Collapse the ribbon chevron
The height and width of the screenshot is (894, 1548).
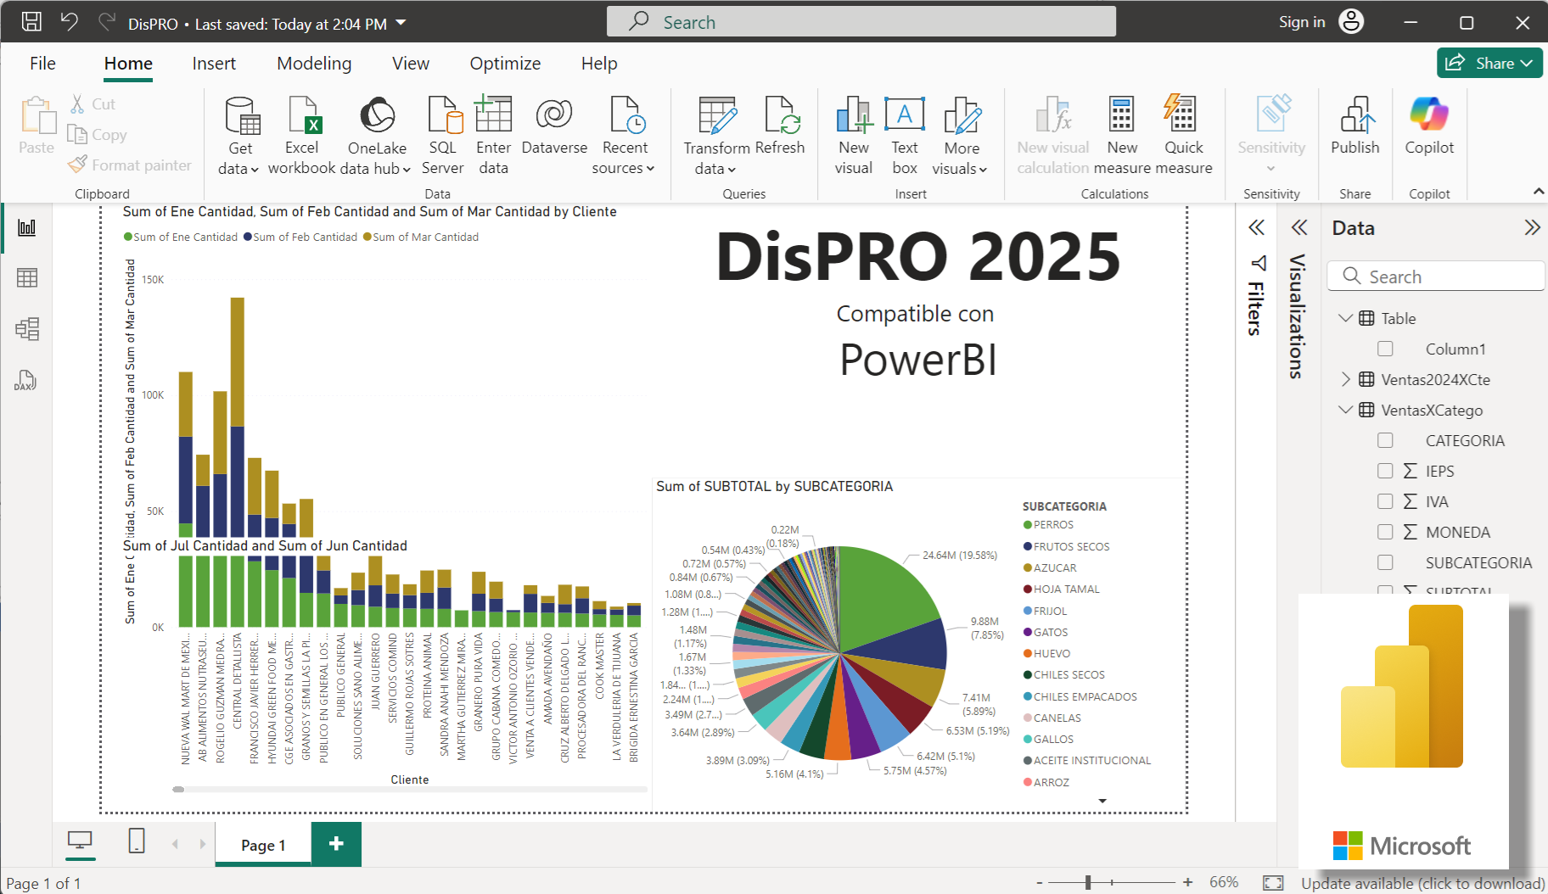coord(1539,192)
